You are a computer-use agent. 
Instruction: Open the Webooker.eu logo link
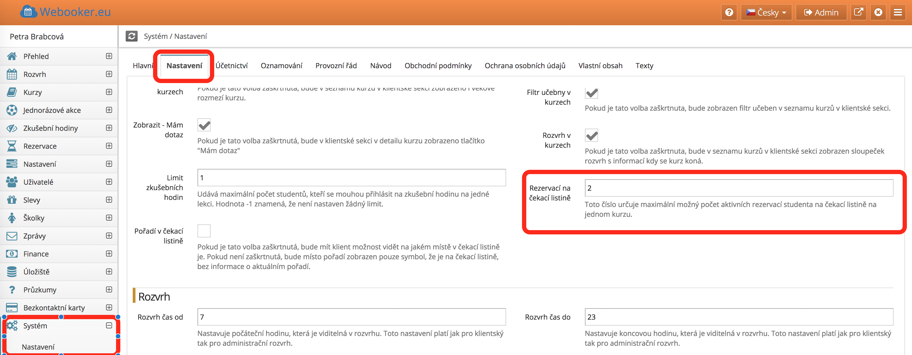[x=66, y=12]
